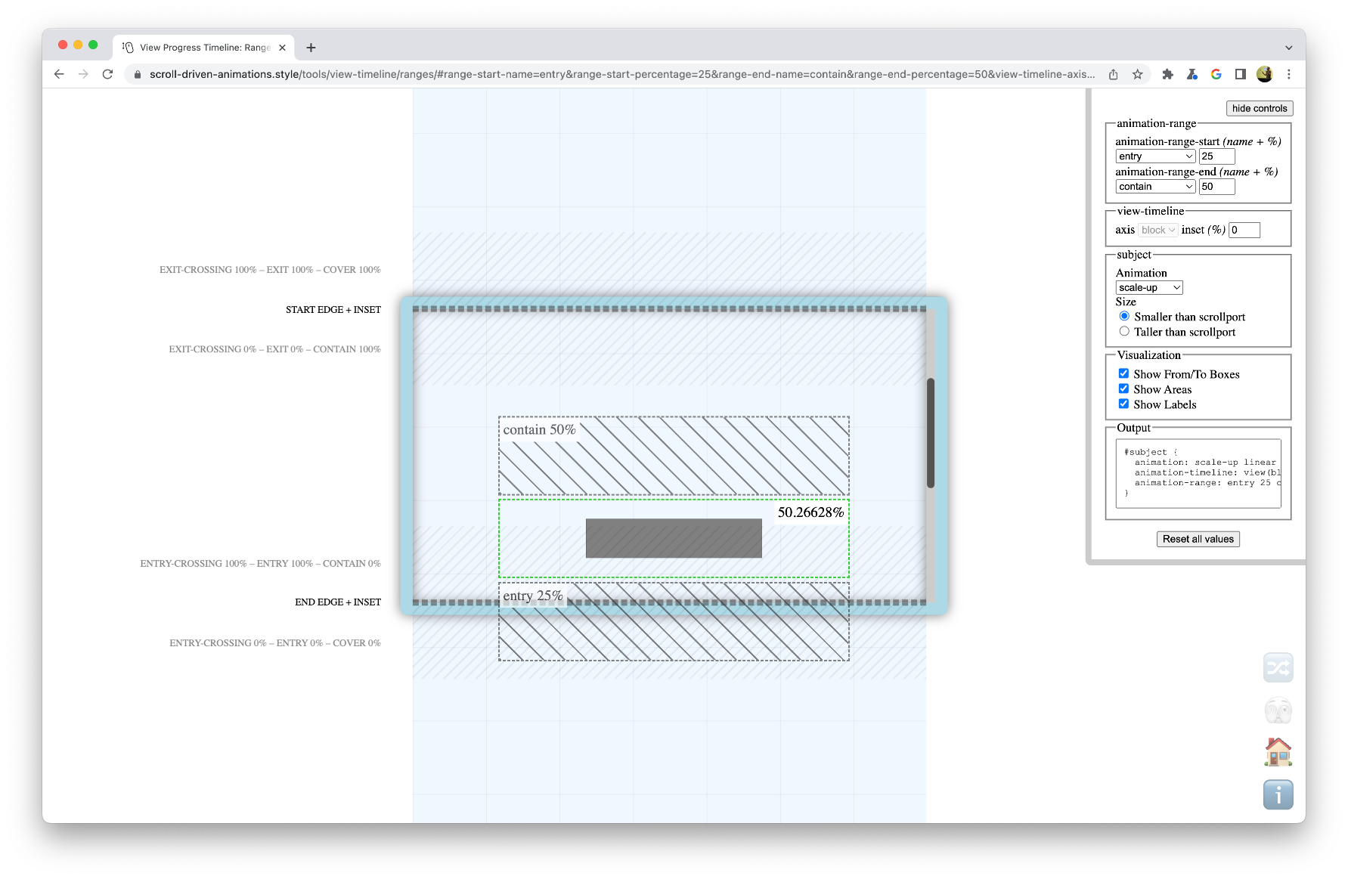This screenshot has height=879, width=1348.
Task: Uncheck the Show Areas checkbox
Action: point(1123,388)
